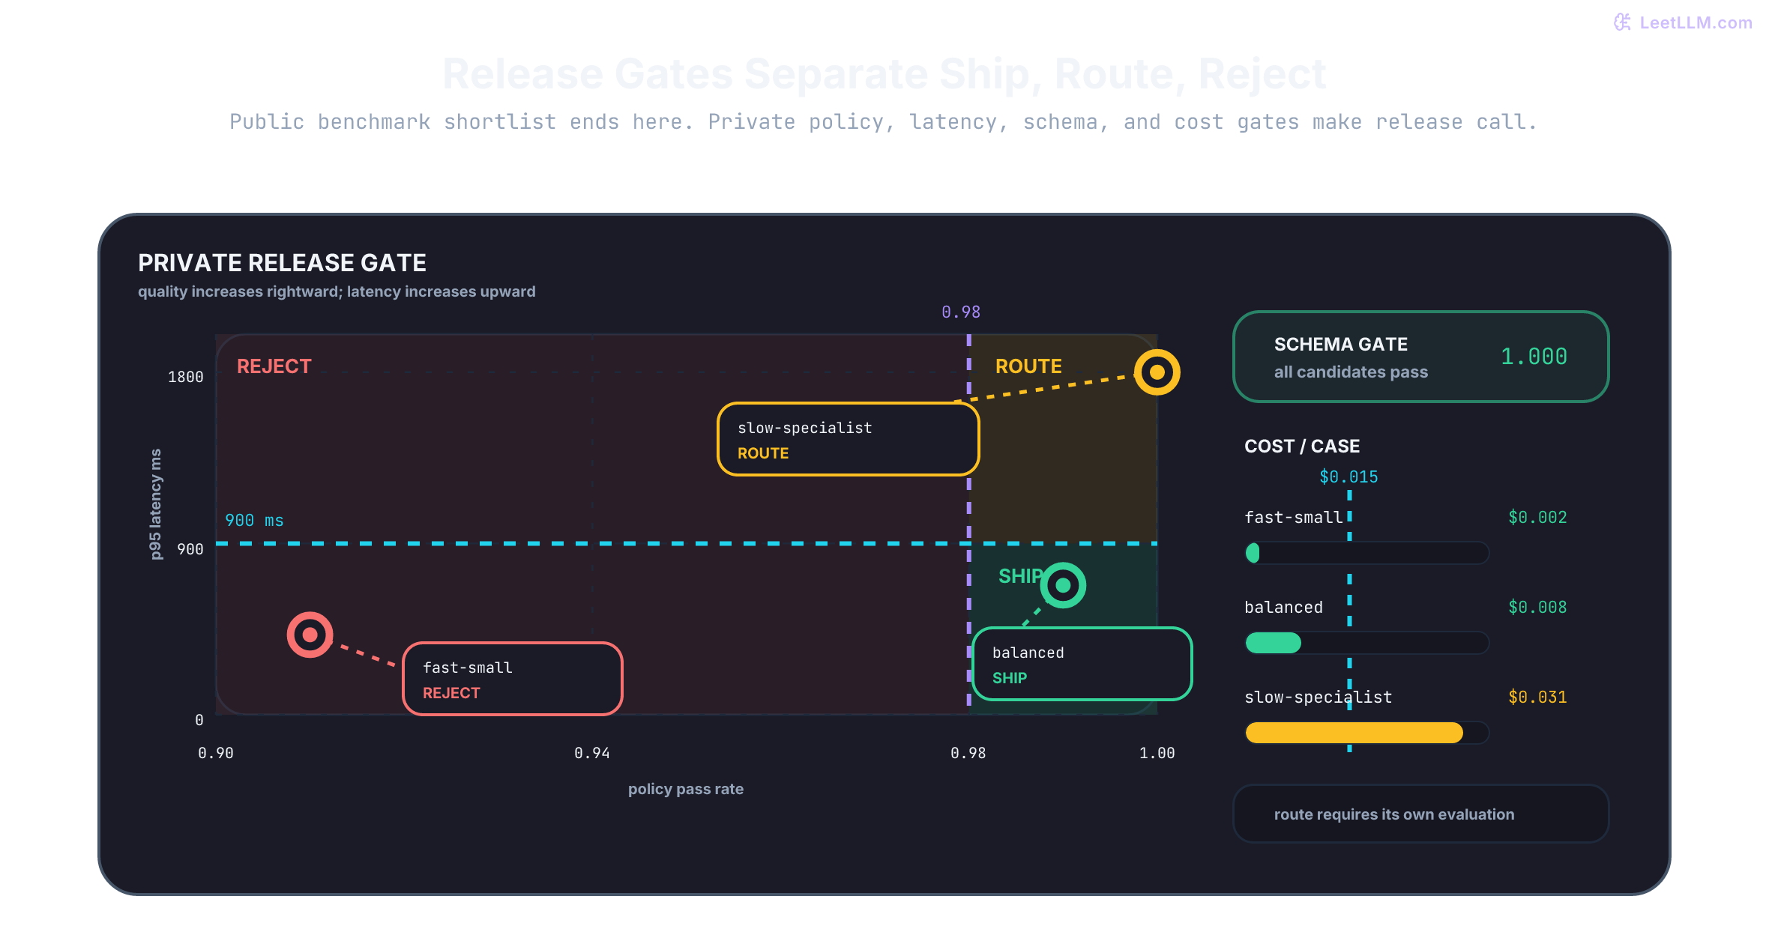Click the slow-specialist yellow cost bar
Image resolution: width=1769 pixels, height=932 pixels.
1354,733
